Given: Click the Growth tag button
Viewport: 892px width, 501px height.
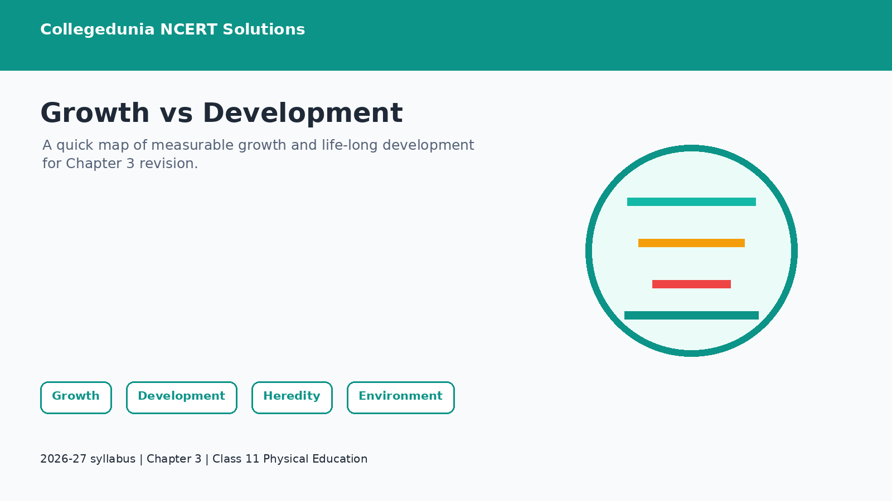Looking at the screenshot, I should coord(76,397).
